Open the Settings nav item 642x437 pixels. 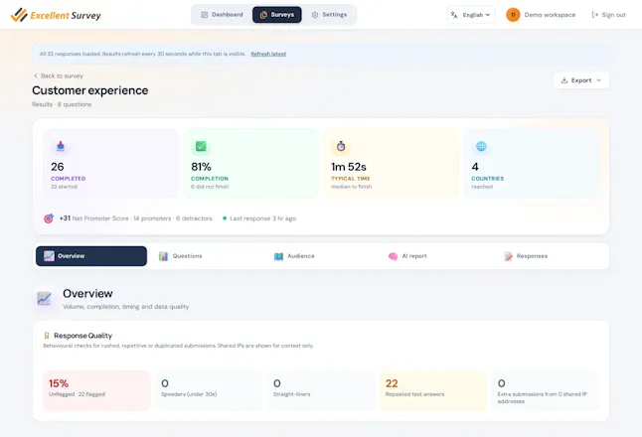(x=329, y=15)
